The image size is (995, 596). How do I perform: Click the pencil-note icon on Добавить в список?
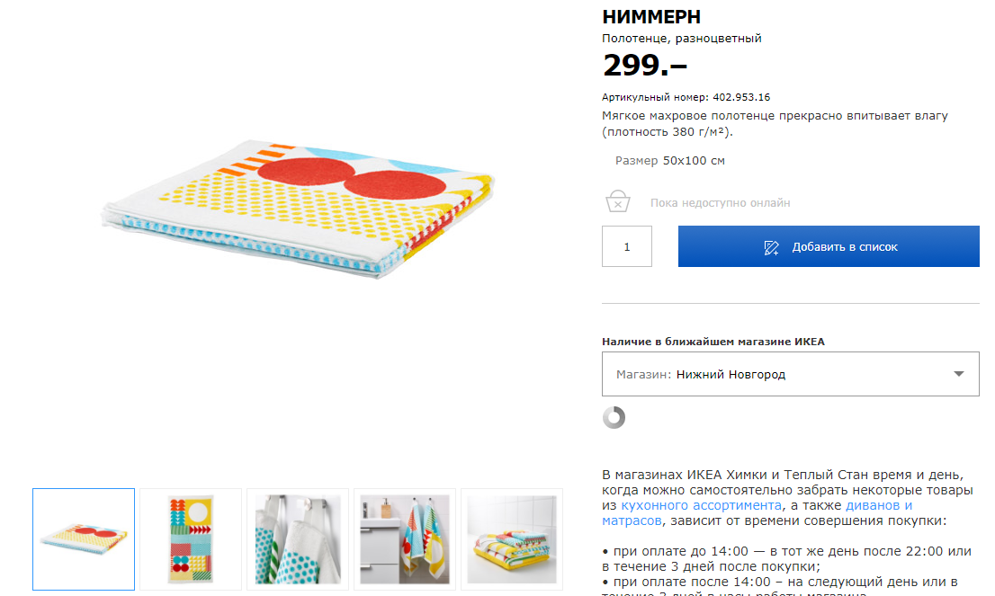point(771,247)
